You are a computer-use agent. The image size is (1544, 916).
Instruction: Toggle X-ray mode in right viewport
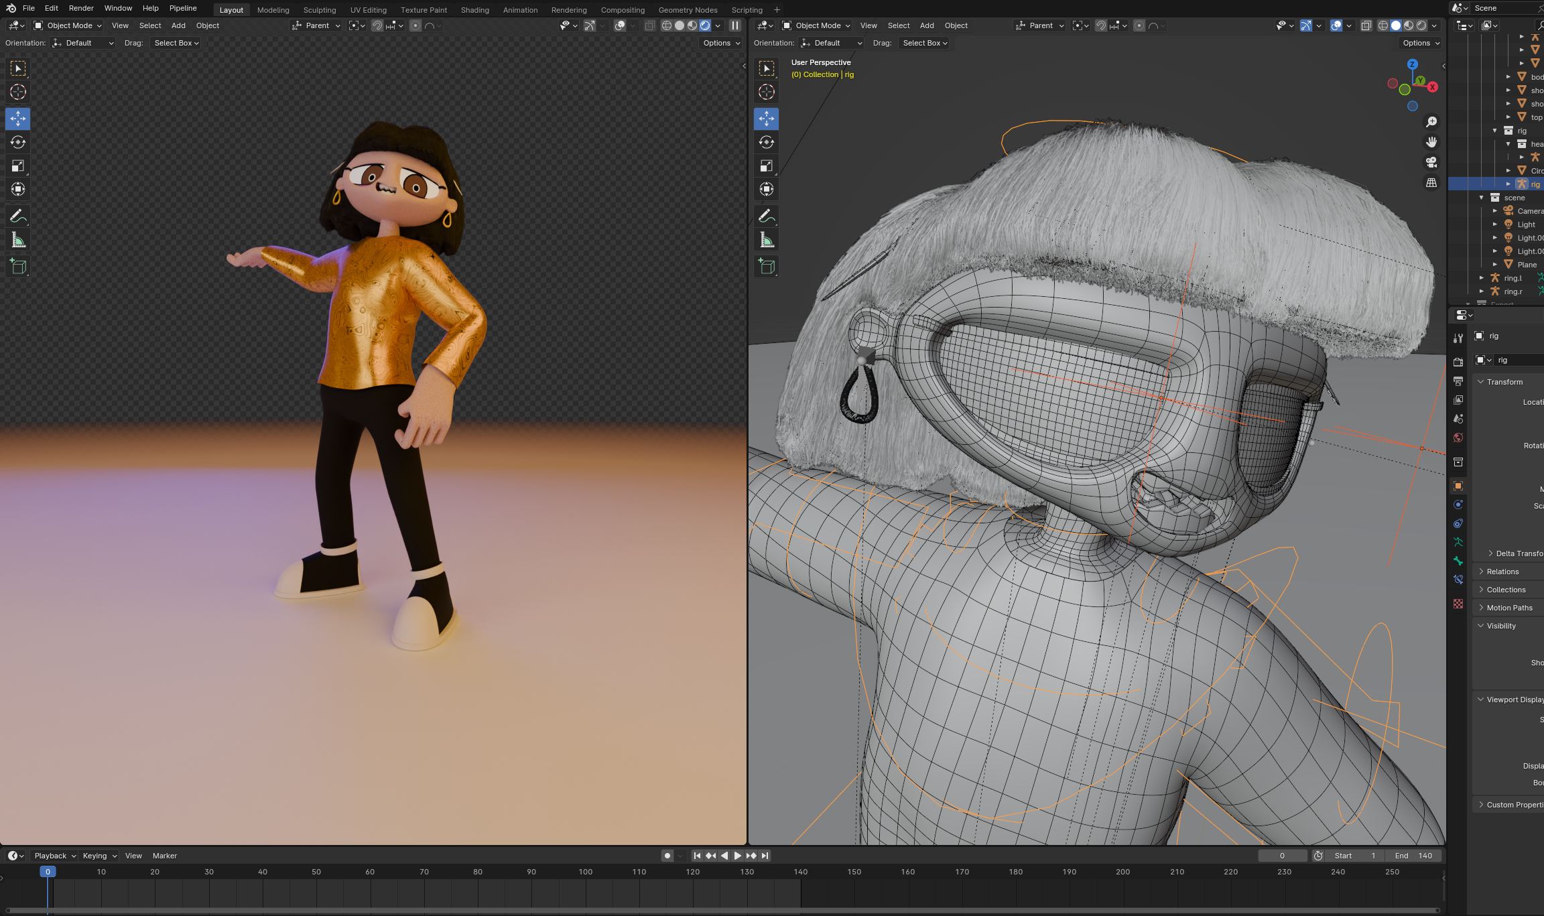[x=1366, y=25]
